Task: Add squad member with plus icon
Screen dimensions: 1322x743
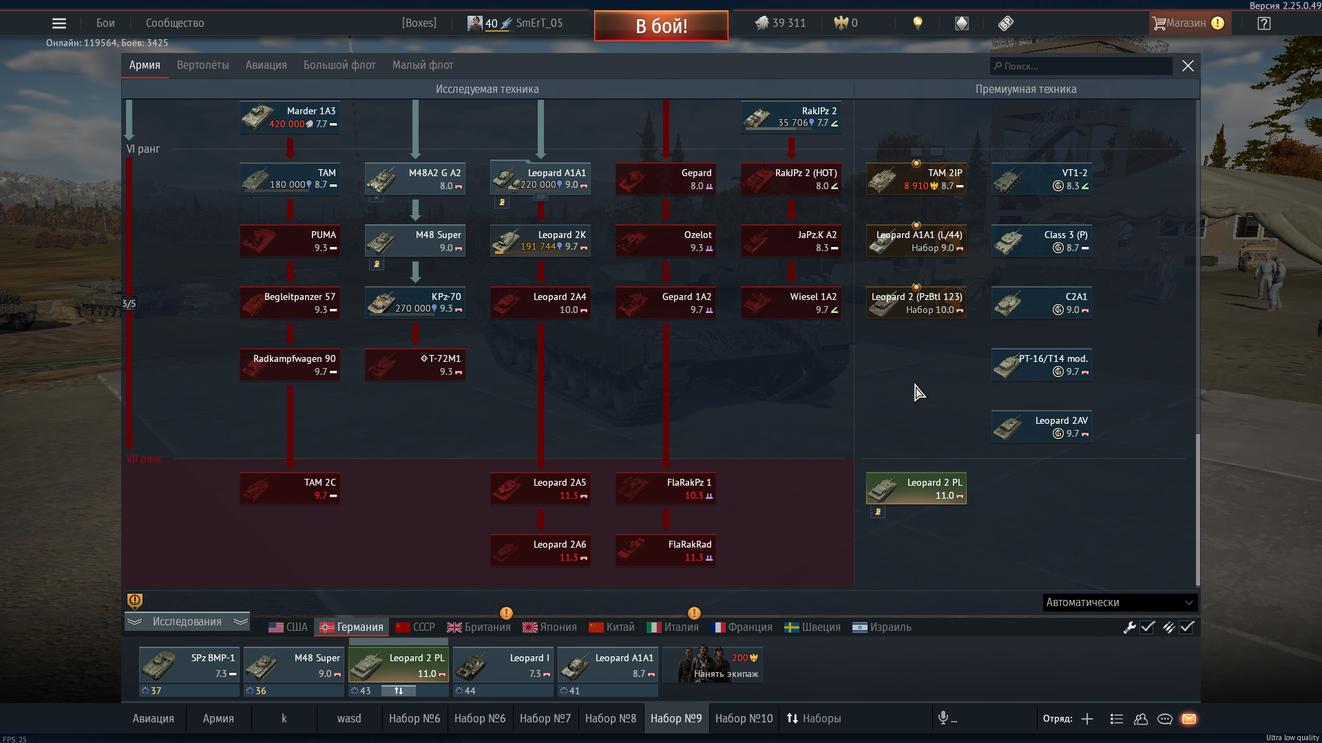Action: tap(1087, 719)
